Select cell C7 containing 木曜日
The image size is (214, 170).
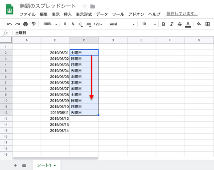[x=84, y=83]
